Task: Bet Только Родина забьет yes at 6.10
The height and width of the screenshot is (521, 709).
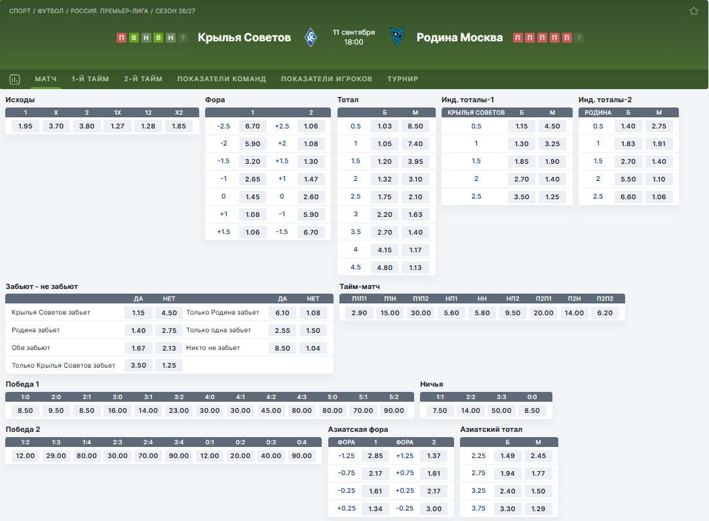Action: [x=282, y=313]
